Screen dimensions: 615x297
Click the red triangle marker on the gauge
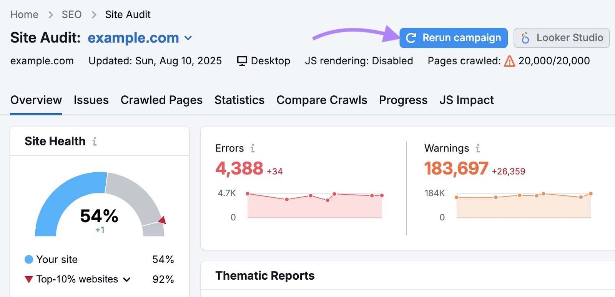163,220
